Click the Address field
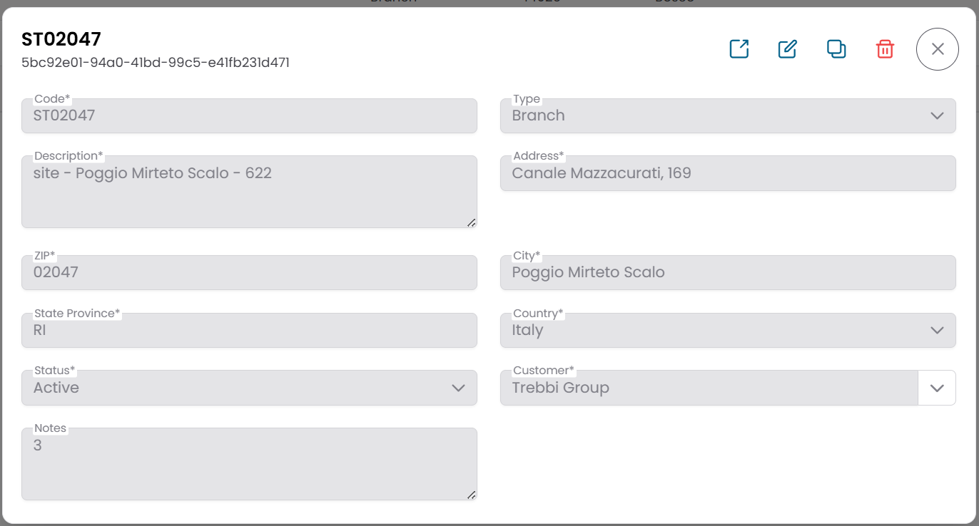This screenshot has width=979, height=526. pos(728,173)
